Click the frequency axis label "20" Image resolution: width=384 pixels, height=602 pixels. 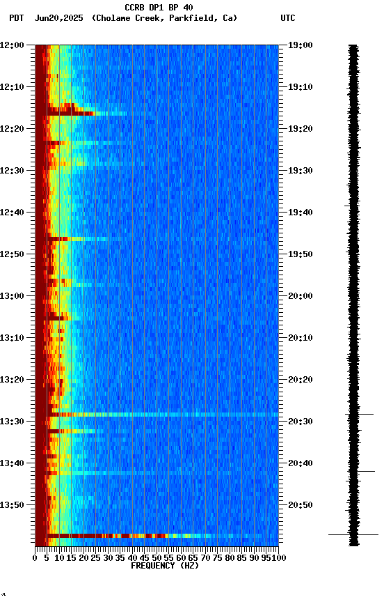pyautogui.click(x=83, y=558)
